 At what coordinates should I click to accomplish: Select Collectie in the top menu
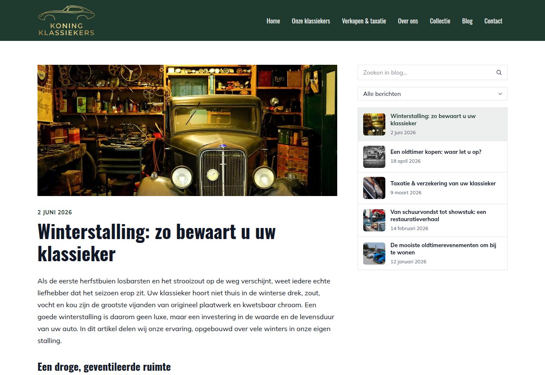coord(440,21)
